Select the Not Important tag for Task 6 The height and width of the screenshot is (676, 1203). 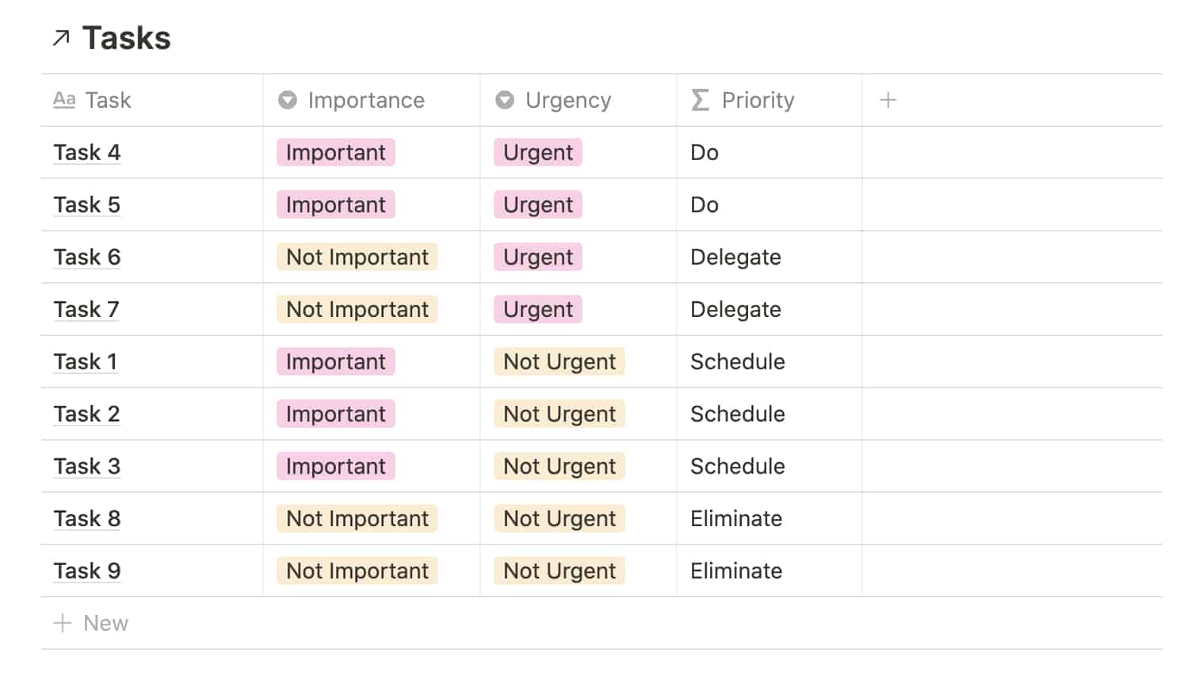[x=357, y=257]
